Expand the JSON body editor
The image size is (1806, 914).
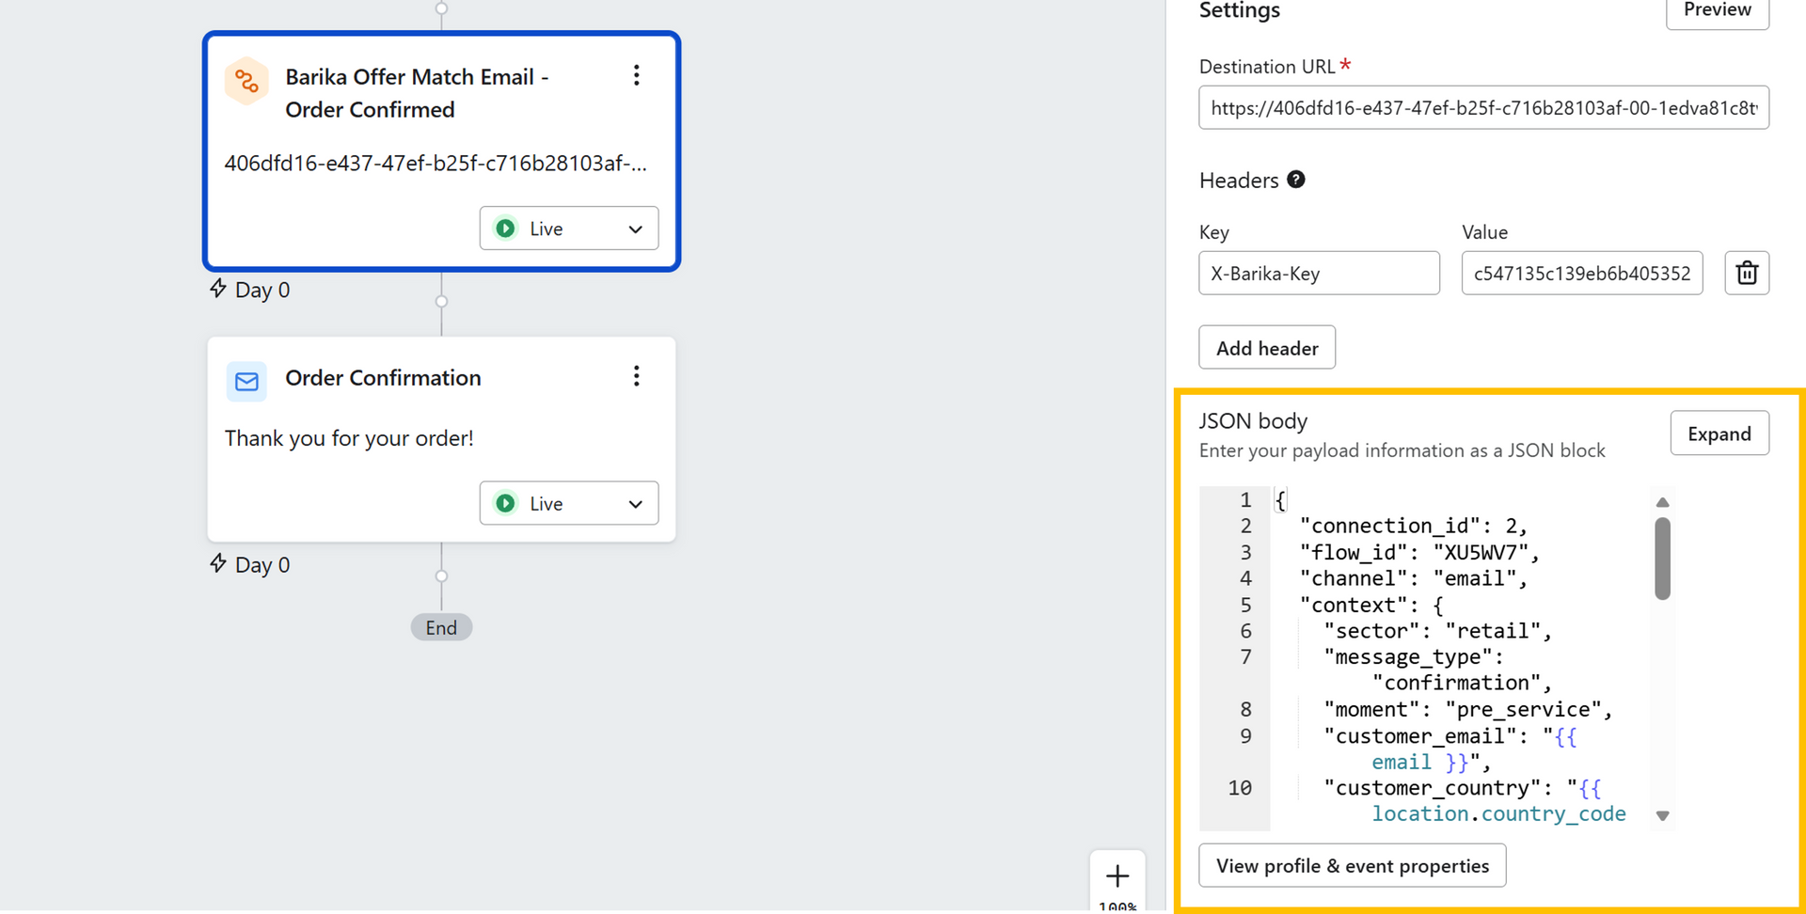[x=1719, y=433]
